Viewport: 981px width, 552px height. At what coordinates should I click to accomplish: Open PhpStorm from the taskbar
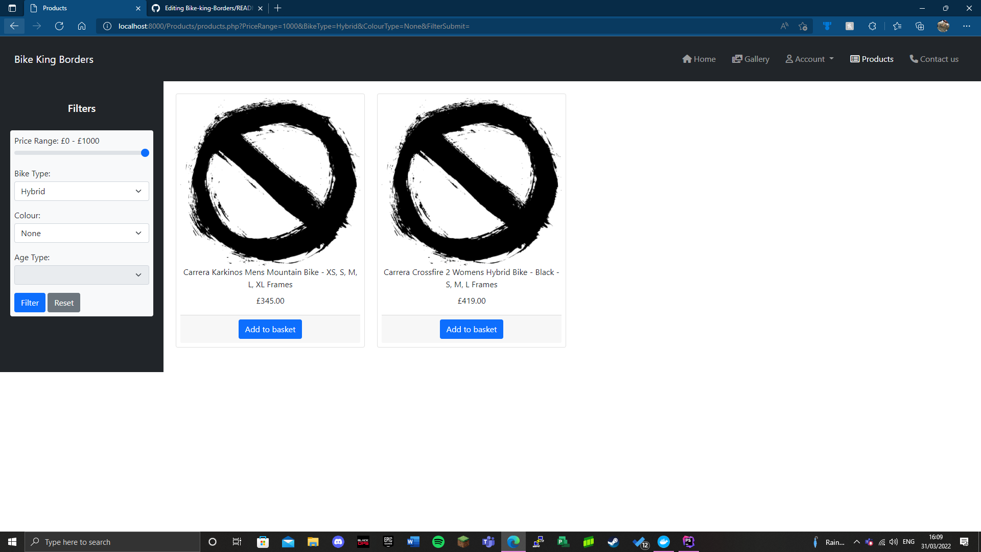pyautogui.click(x=688, y=542)
